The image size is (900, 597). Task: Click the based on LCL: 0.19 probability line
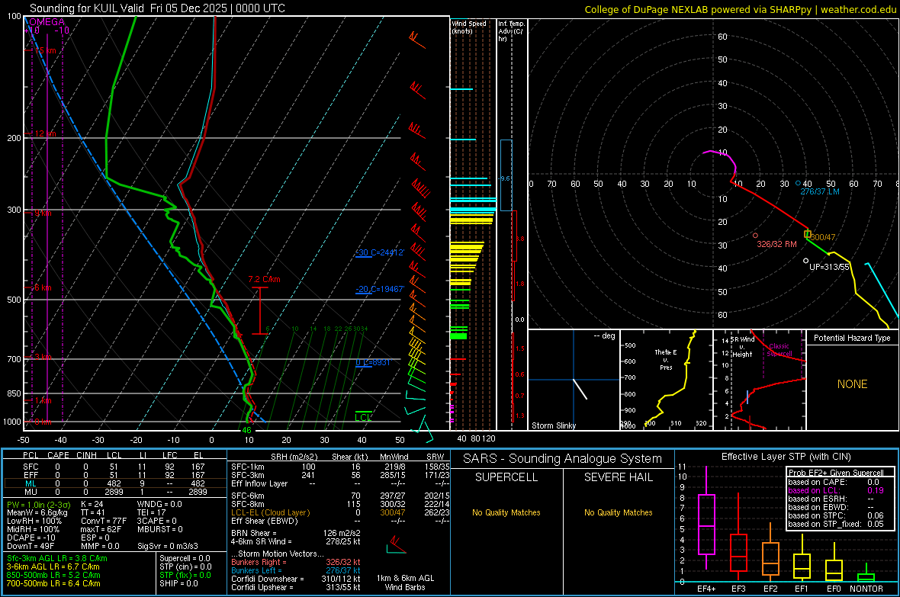point(836,490)
